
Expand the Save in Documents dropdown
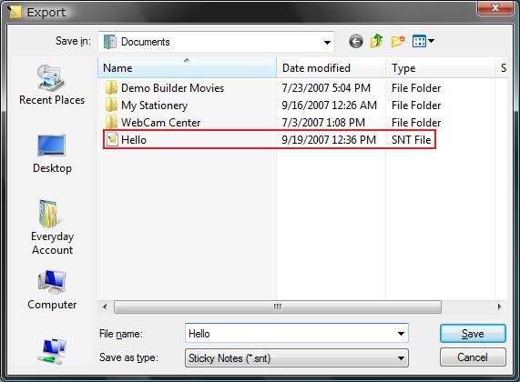click(216, 42)
